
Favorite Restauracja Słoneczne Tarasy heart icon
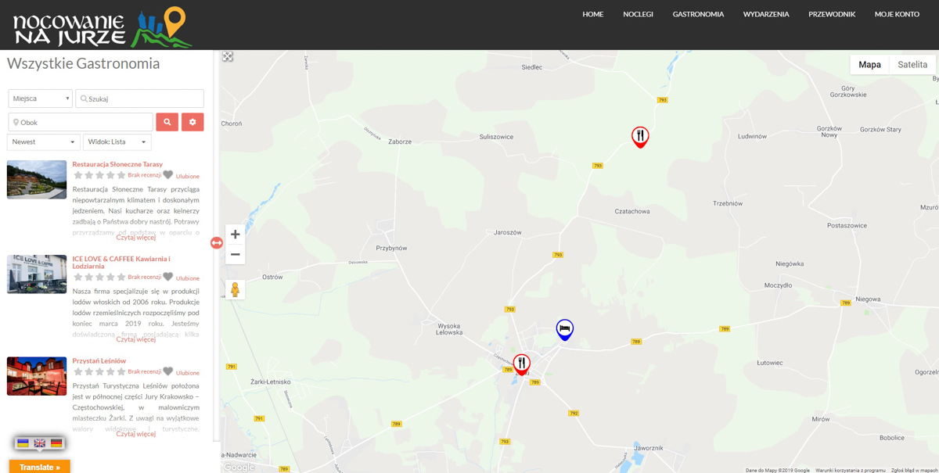[167, 175]
